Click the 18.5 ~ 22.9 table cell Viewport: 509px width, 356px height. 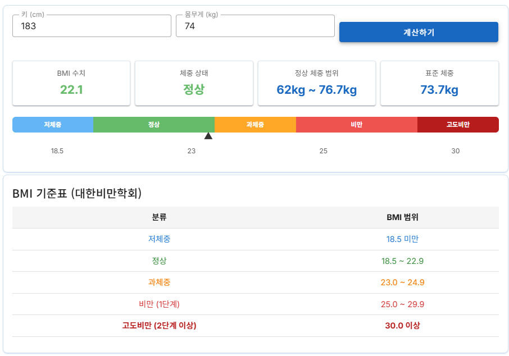(x=402, y=261)
